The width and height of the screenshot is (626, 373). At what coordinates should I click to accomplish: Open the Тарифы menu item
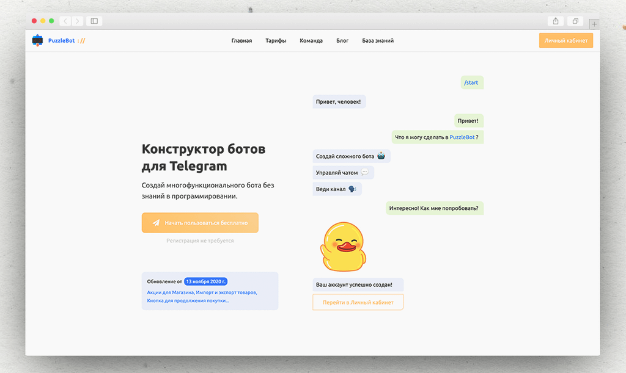pos(276,41)
